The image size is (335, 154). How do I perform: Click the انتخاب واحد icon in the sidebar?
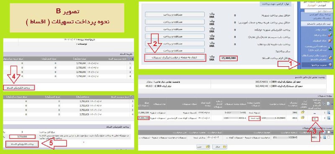coord(330,30)
